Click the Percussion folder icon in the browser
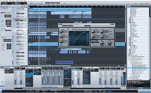The height and width of the screenshot is (93, 151). 130,22
